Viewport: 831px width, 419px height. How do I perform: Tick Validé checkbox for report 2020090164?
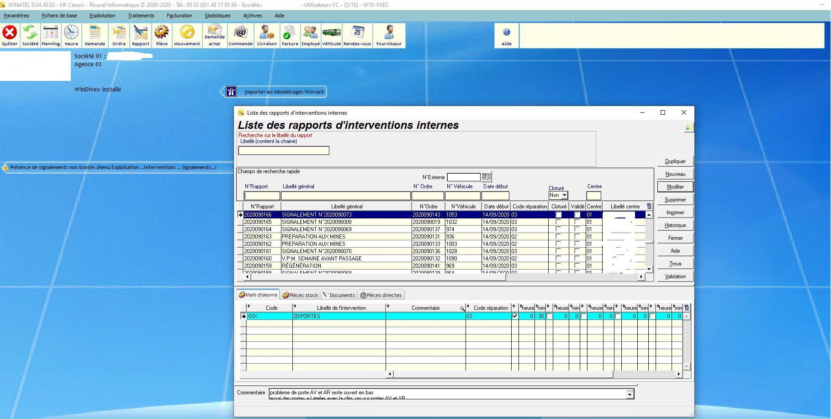click(577, 229)
